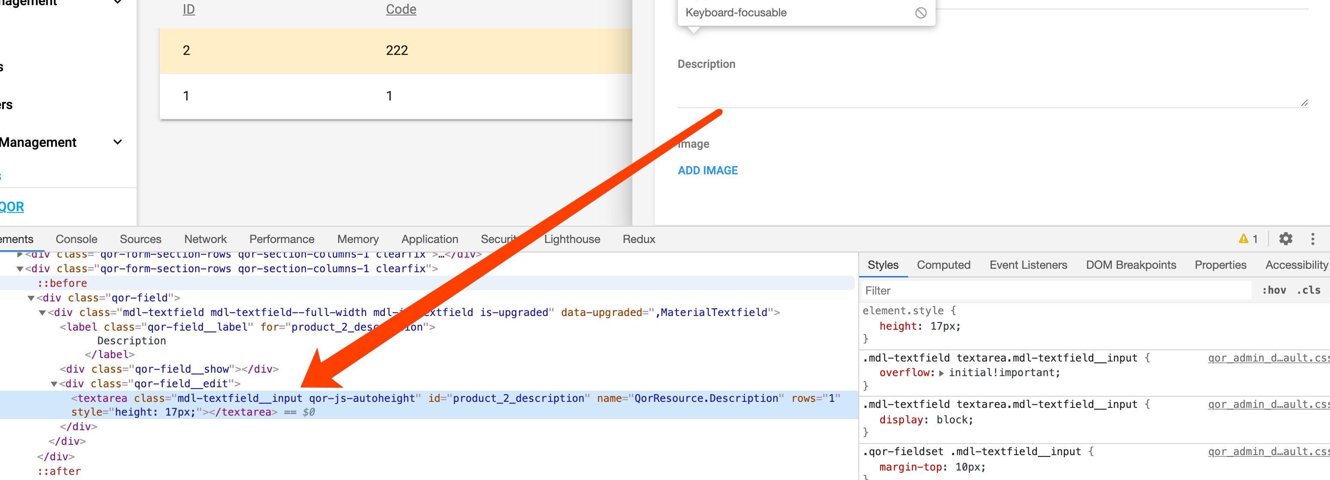Open the DevTools customize menu (three dots)
Image resolution: width=1330 pixels, height=480 pixels.
tap(1314, 238)
